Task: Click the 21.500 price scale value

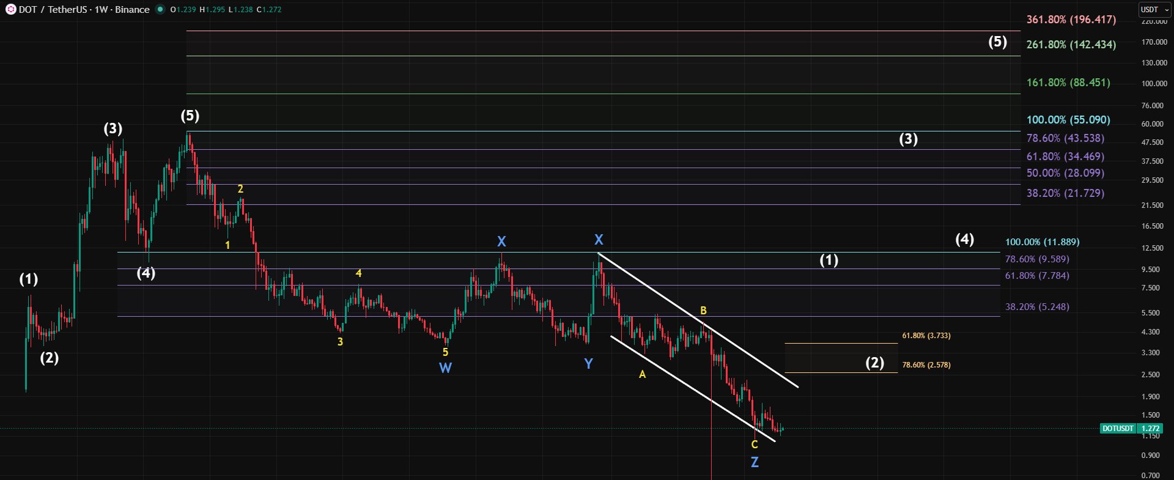Action: [1153, 205]
